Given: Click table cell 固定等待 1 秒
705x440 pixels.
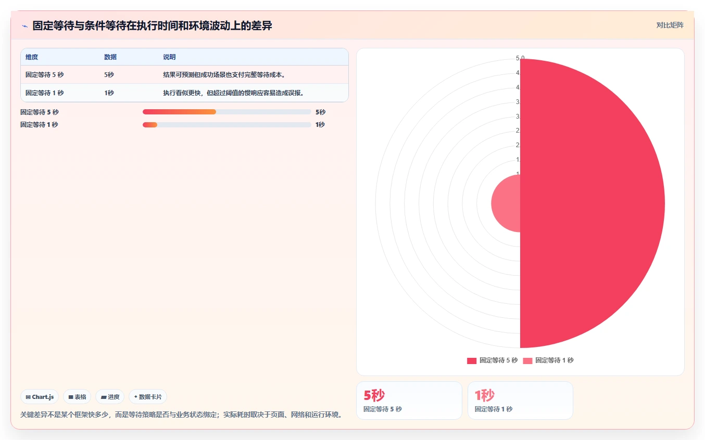Looking at the screenshot, I should point(45,93).
